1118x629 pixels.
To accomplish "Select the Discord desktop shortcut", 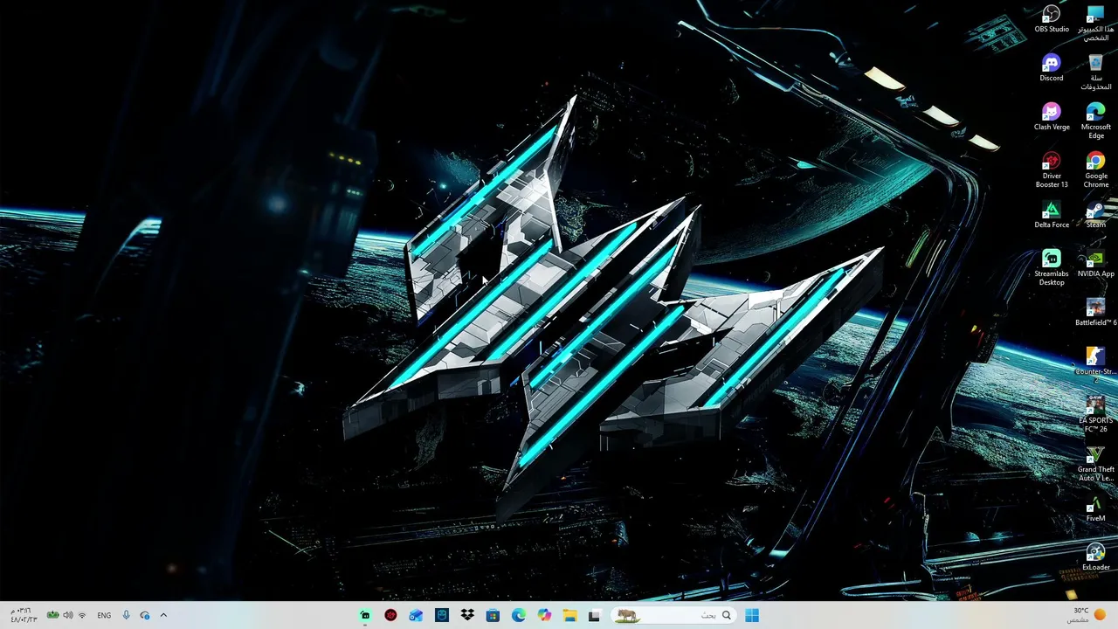I will (1052, 68).
